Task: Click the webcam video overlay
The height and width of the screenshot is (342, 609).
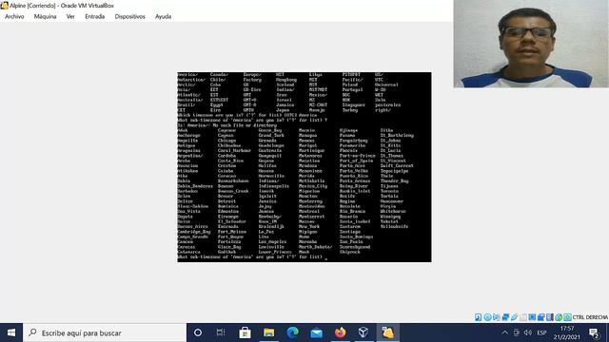Action: [x=531, y=44]
